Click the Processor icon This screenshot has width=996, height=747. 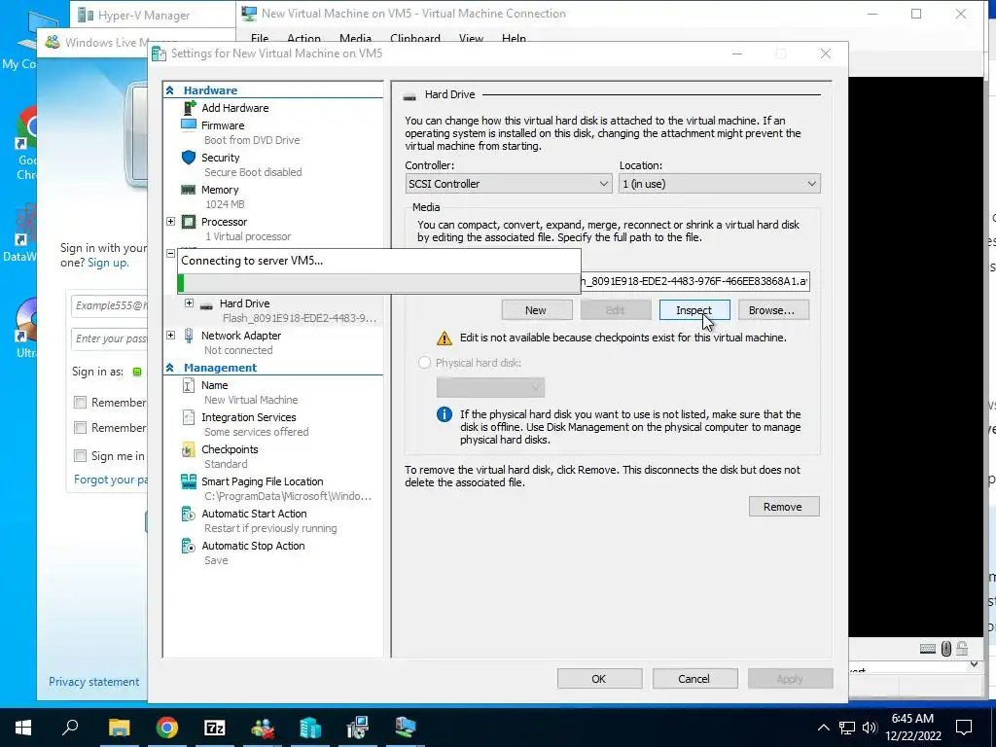tap(189, 222)
